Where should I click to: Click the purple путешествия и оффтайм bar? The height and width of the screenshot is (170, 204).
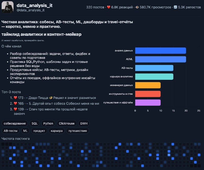(x=148, y=103)
